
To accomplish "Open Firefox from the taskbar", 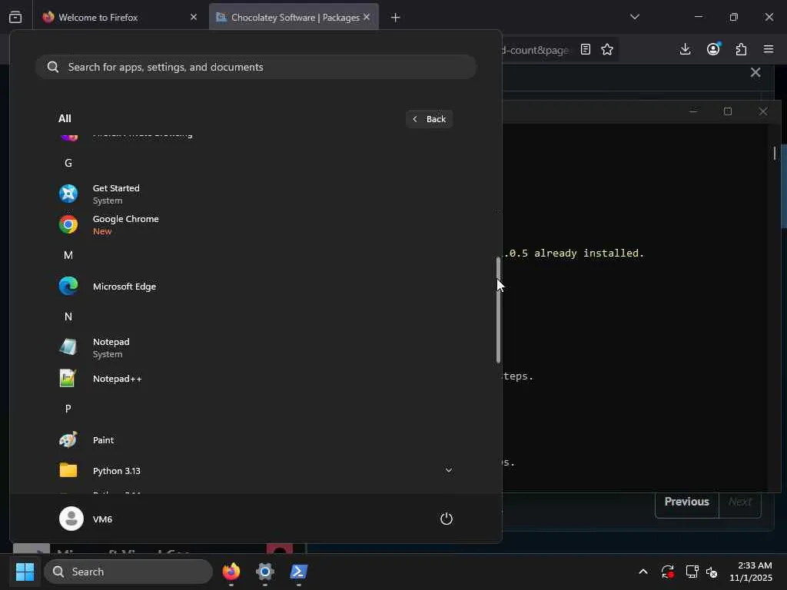I will coord(231,572).
